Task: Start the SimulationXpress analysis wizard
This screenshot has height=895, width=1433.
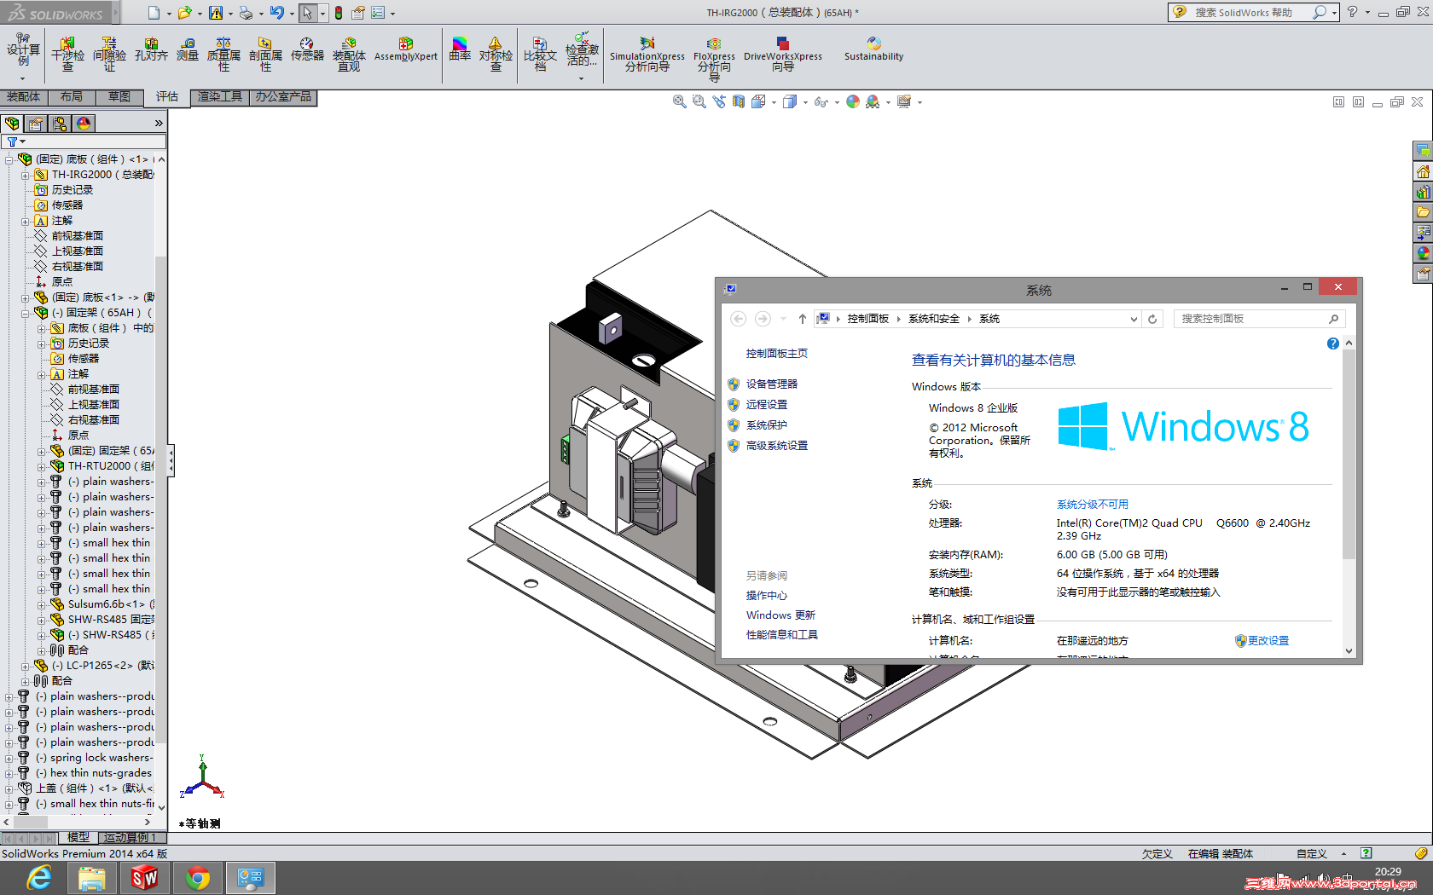Action: (647, 55)
